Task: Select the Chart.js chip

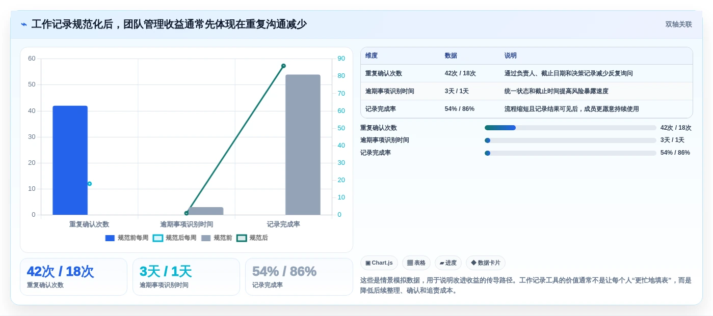Action: tap(379, 263)
